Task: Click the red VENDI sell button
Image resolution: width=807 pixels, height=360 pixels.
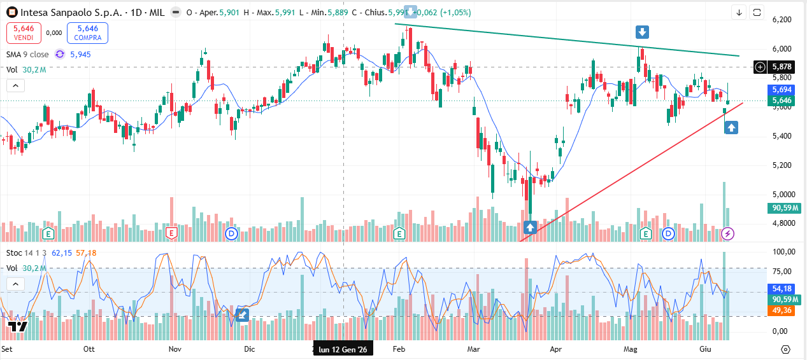Action: pyautogui.click(x=24, y=32)
